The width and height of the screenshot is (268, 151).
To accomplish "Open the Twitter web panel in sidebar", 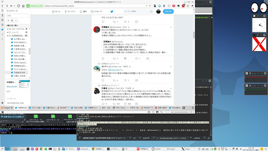I will (x=3, y=29).
